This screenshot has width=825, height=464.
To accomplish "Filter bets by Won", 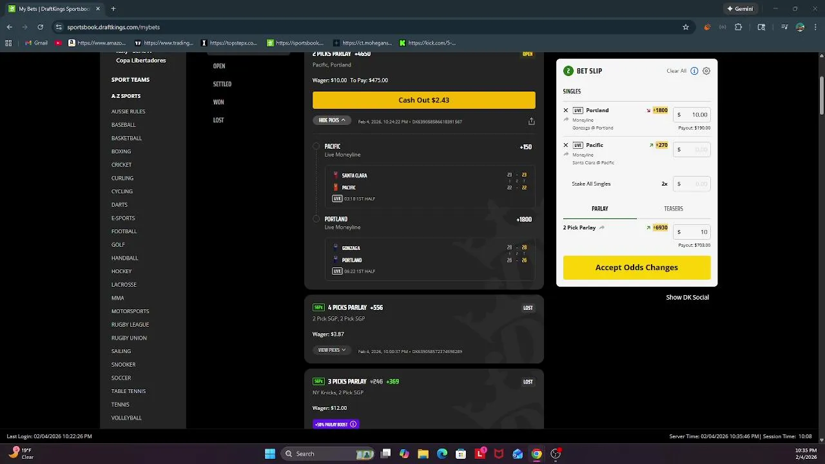I will [218, 102].
